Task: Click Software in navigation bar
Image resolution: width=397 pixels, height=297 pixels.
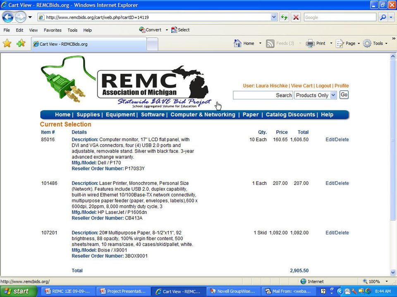Action: click(x=153, y=114)
